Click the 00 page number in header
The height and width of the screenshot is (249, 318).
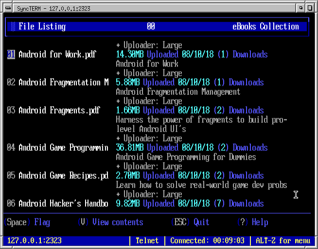(151, 27)
